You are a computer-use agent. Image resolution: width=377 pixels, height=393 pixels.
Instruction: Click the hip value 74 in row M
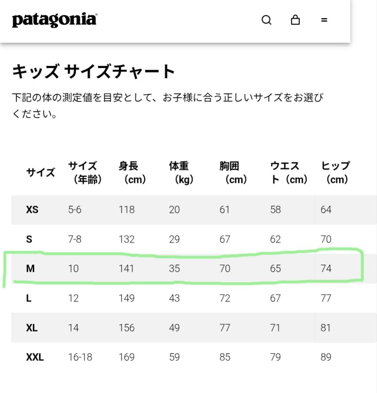[x=326, y=269]
